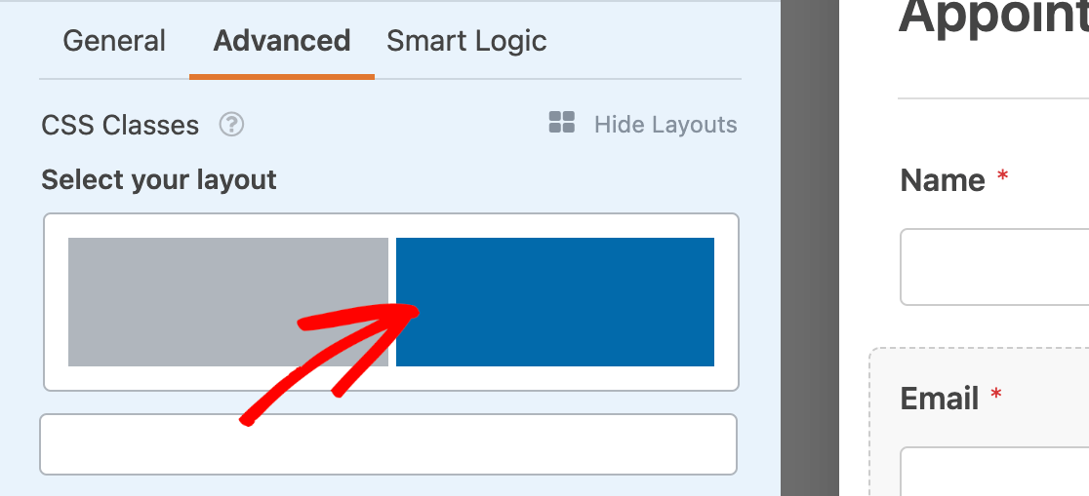Open the Smart Logic tab
The height and width of the screenshot is (496, 1089).
pyautogui.click(x=466, y=41)
